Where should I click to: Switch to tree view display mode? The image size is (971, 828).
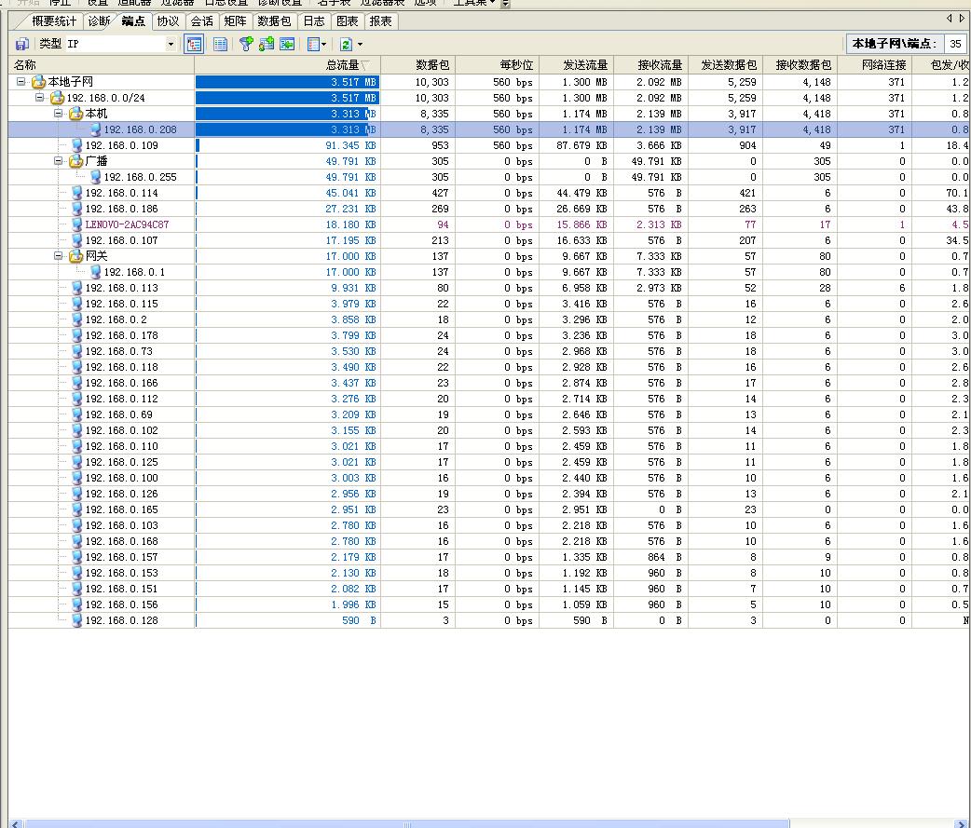(194, 44)
